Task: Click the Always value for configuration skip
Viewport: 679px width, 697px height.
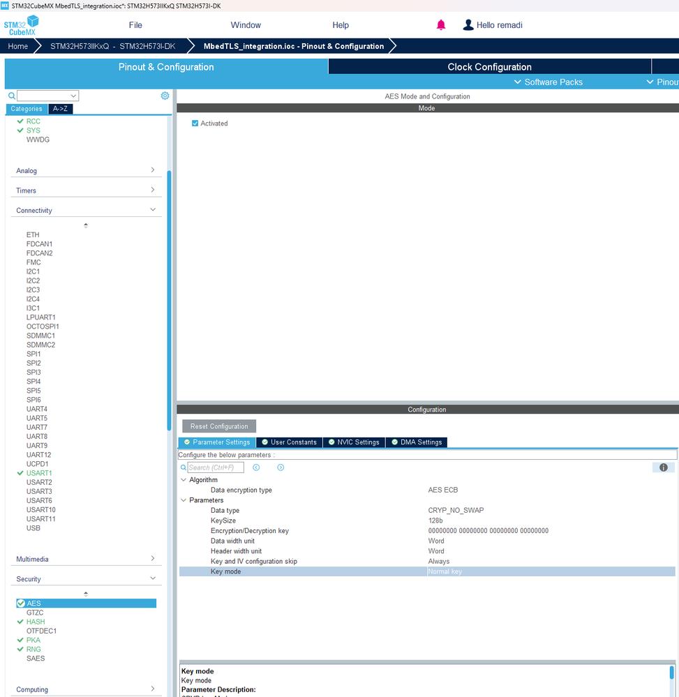Action: pyautogui.click(x=438, y=562)
